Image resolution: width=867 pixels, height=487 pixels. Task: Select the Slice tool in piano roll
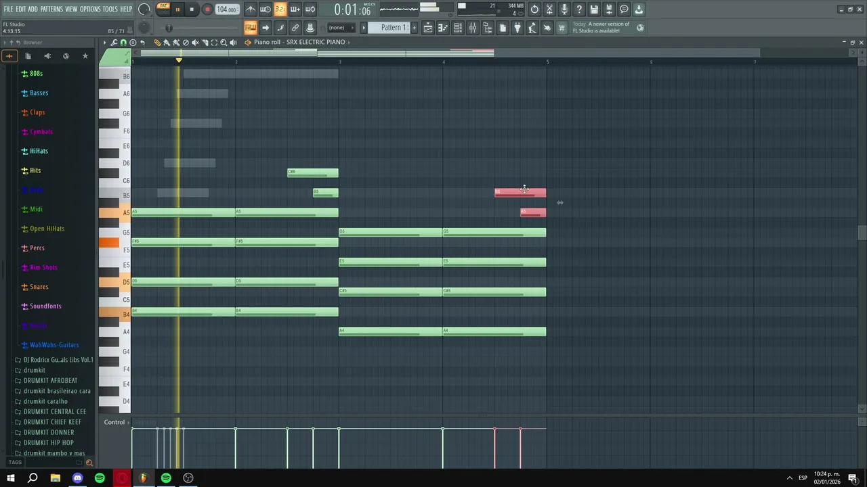click(x=205, y=42)
